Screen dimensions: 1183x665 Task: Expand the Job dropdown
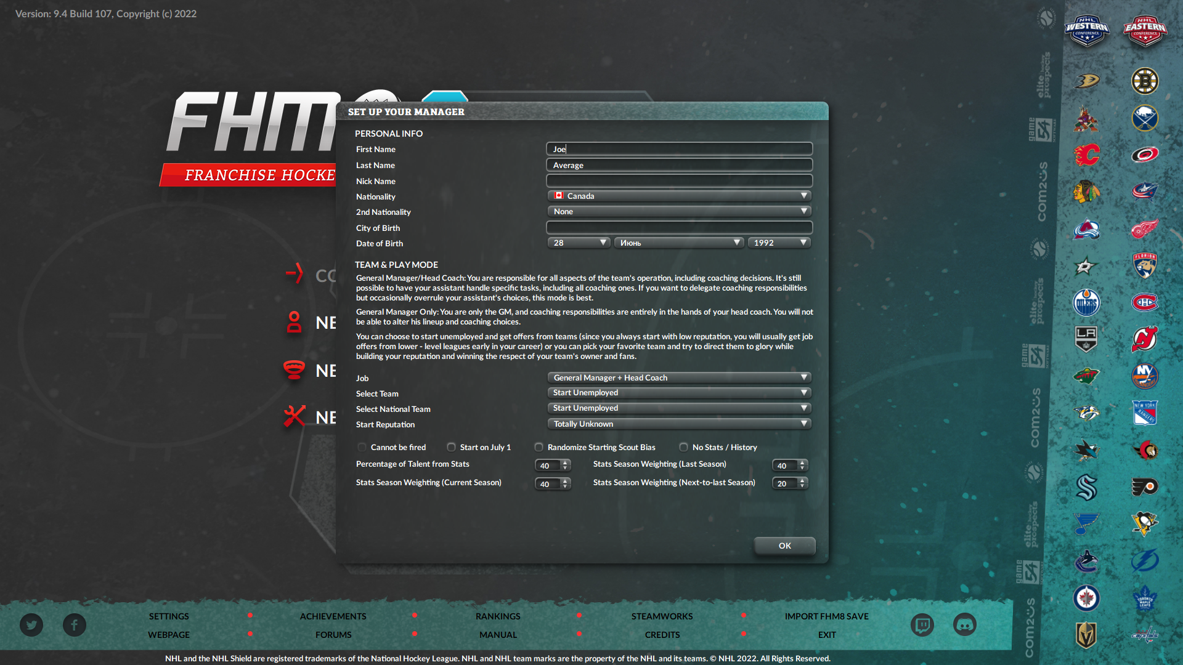(679, 377)
